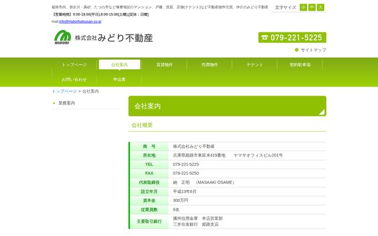
Task: Click the 三井住友銀行 姫路支店 text
Action: tap(195, 224)
